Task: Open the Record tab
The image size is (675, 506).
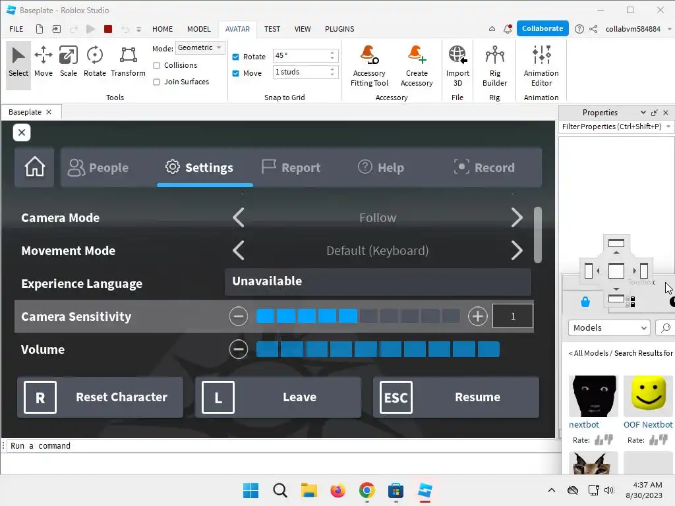Action: point(484,167)
